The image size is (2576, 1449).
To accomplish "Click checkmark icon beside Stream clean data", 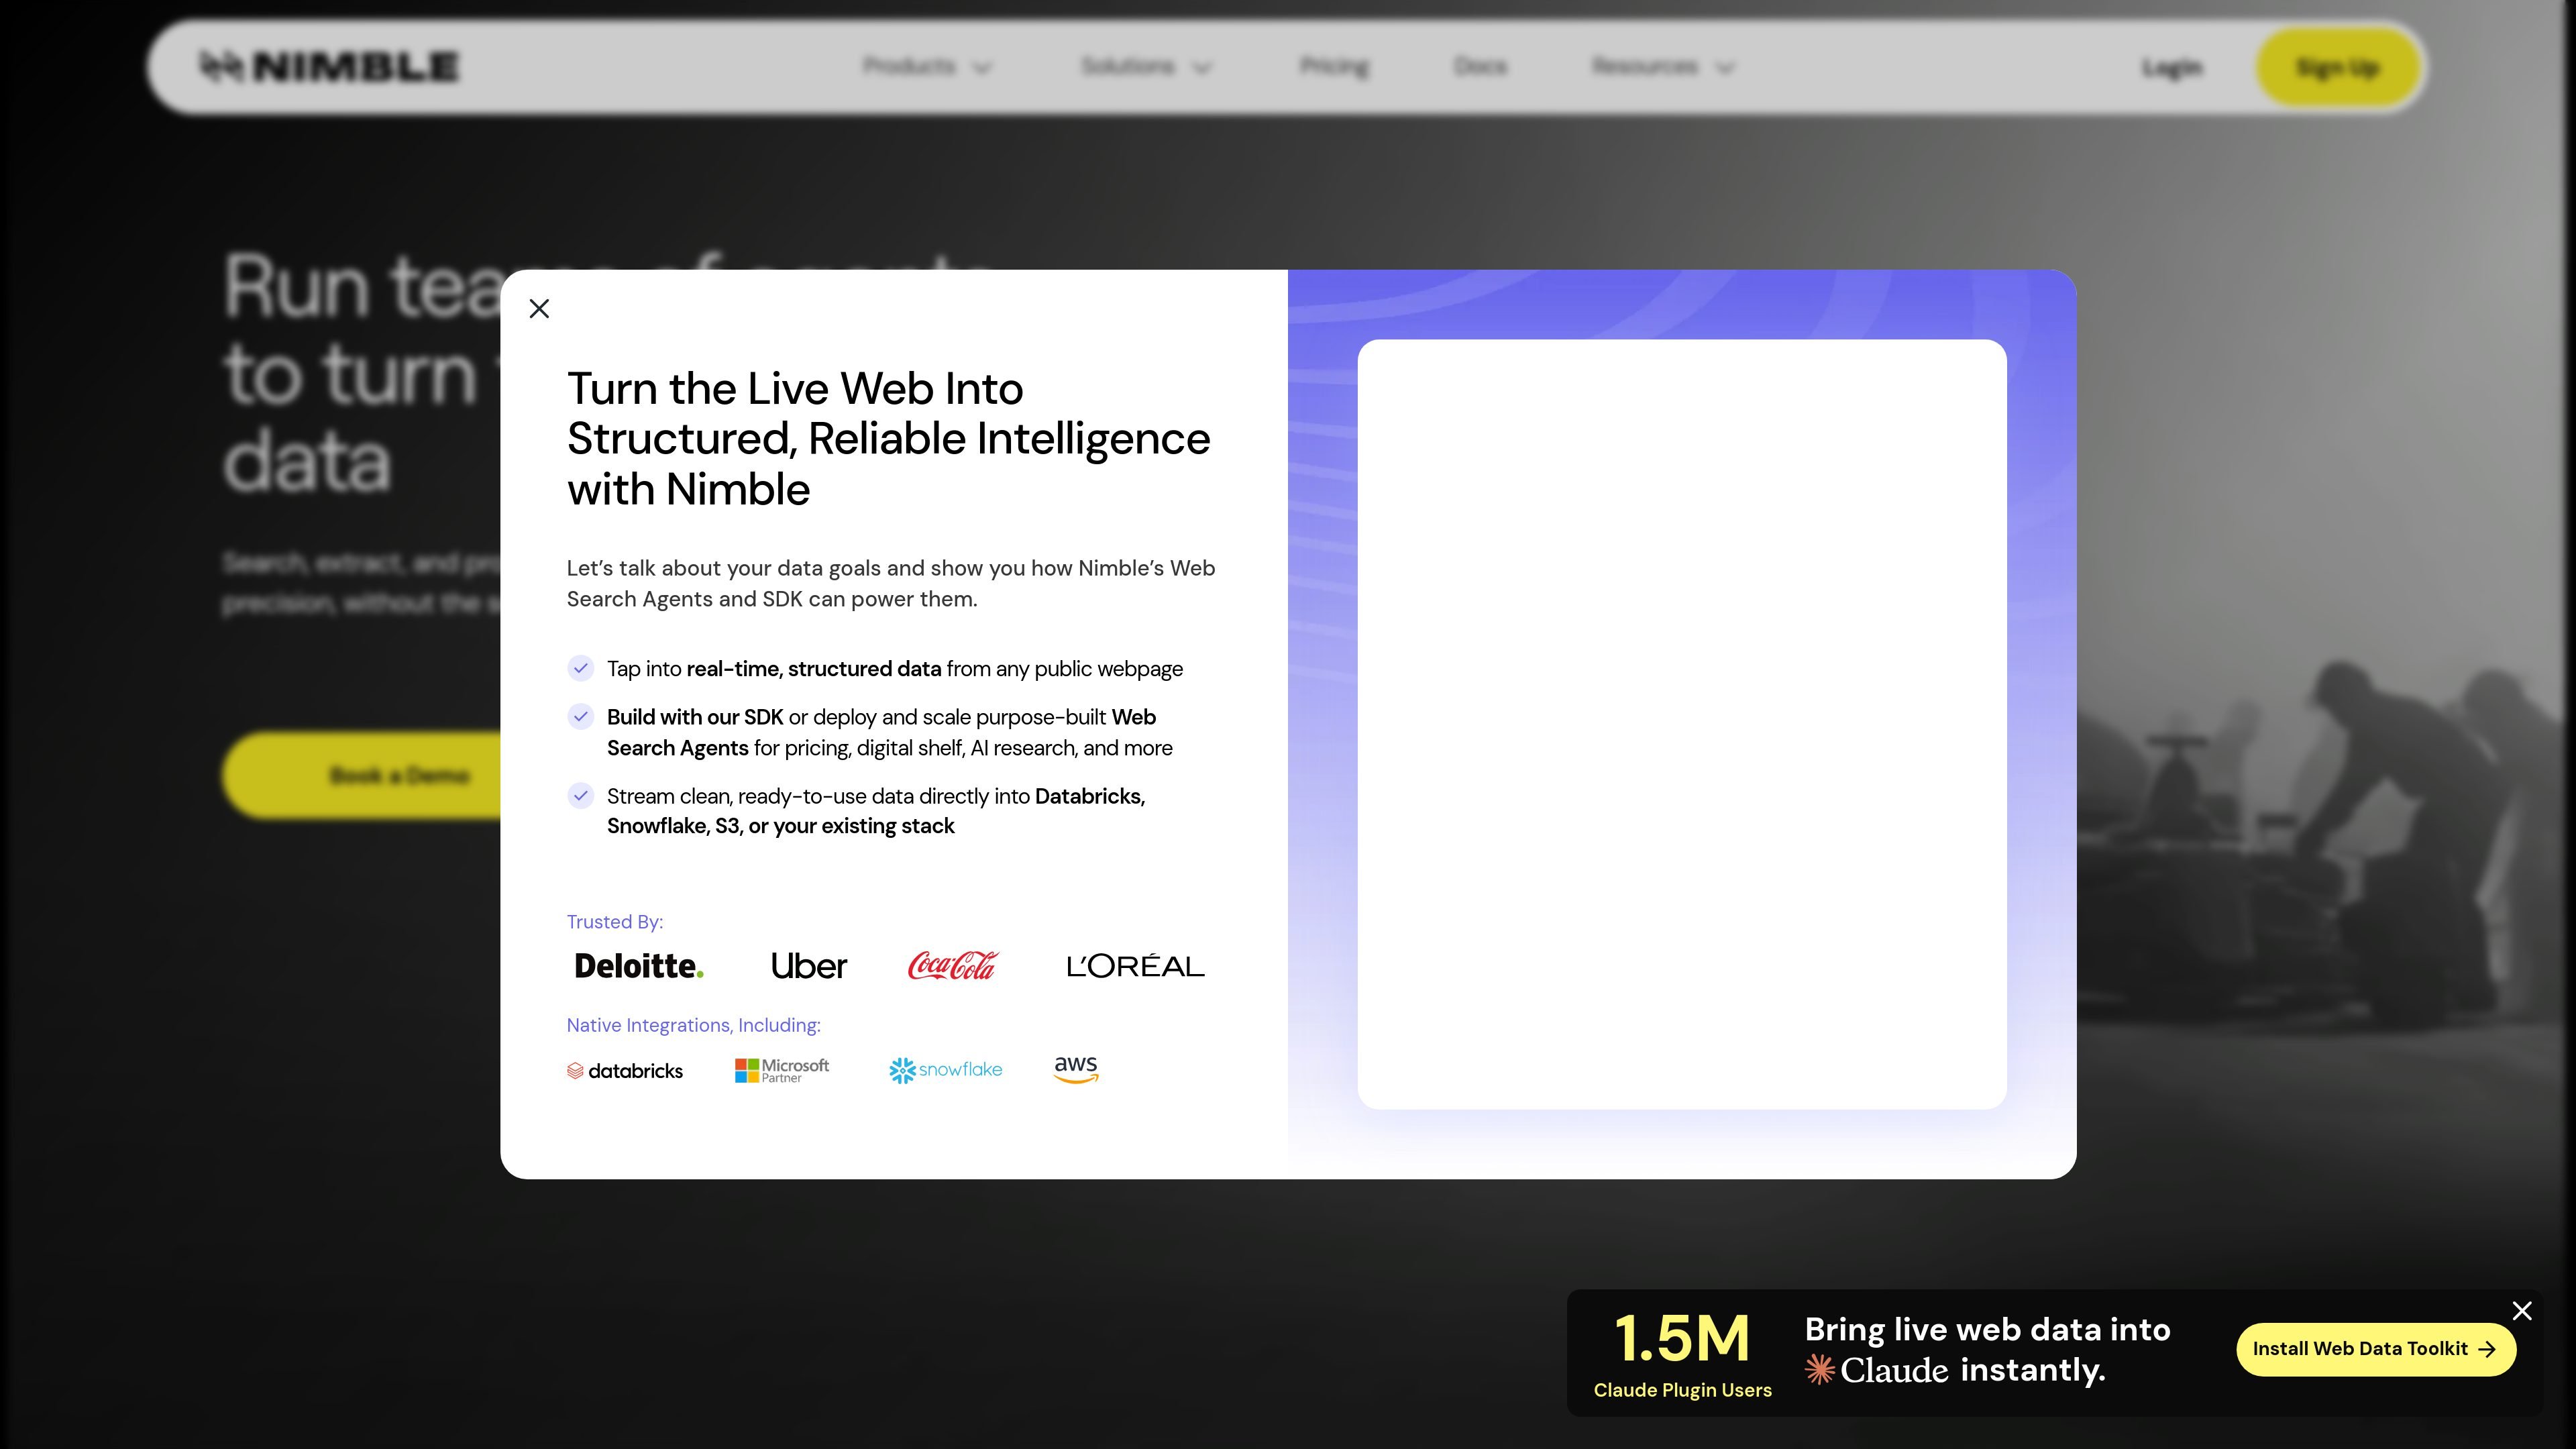I will tap(581, 796).
